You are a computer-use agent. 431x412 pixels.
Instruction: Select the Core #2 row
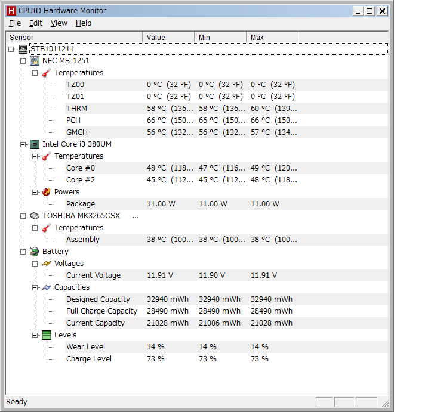click(x=226, y=180)
